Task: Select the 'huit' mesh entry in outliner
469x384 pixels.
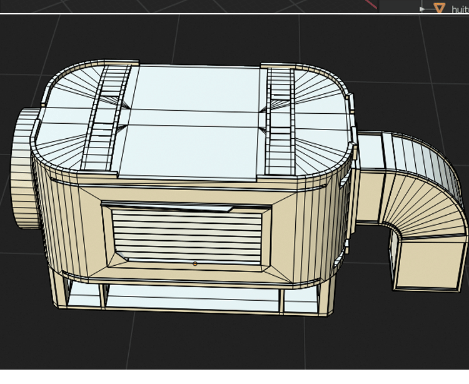Action: (460, 9)
